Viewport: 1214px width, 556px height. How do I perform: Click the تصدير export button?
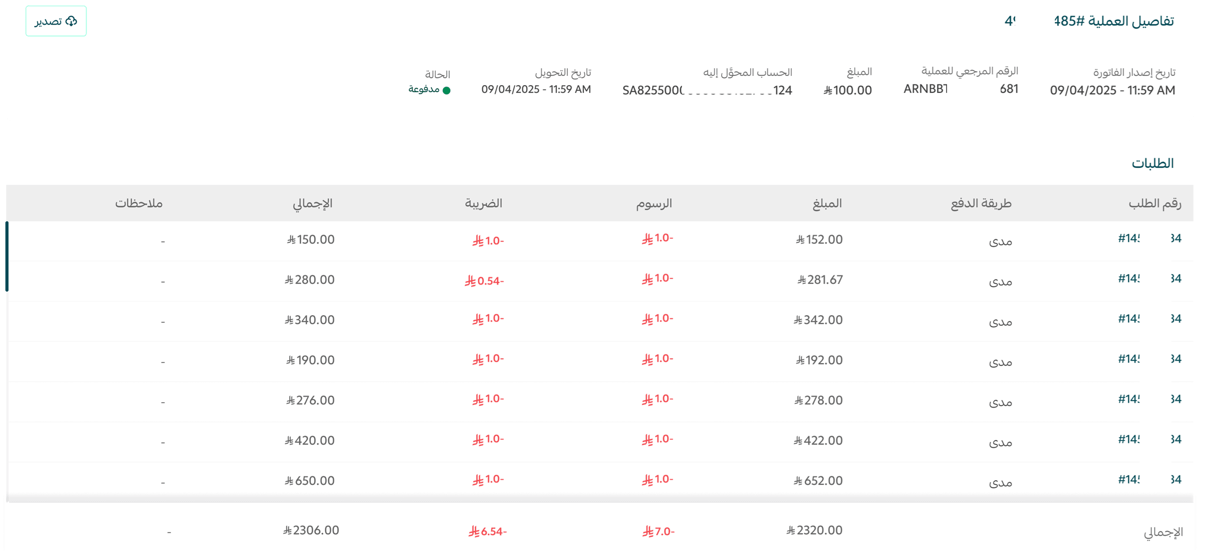pos(56,21)
